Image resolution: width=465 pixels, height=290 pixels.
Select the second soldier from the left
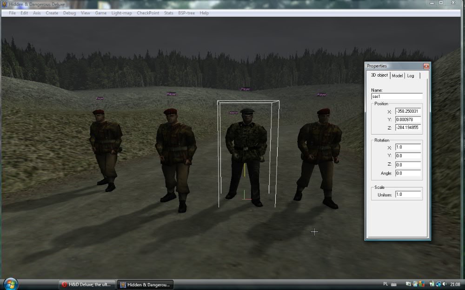176,160
